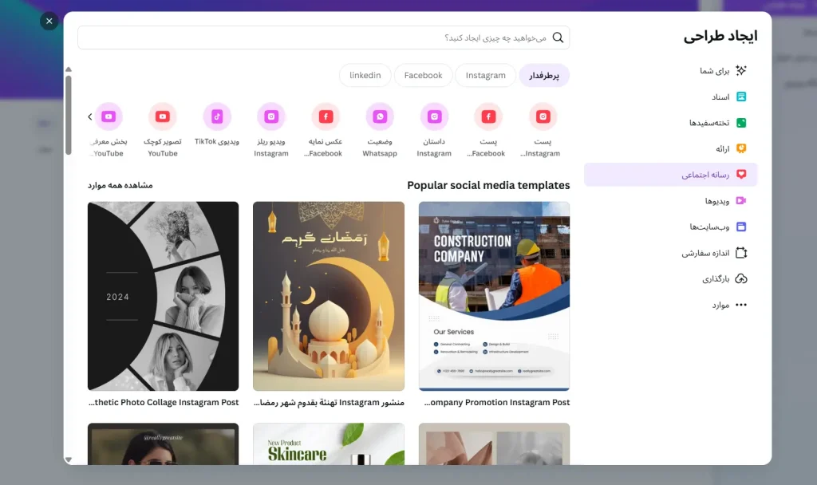Open the Construction Company template thumbnail

click(x=494, y=296)
